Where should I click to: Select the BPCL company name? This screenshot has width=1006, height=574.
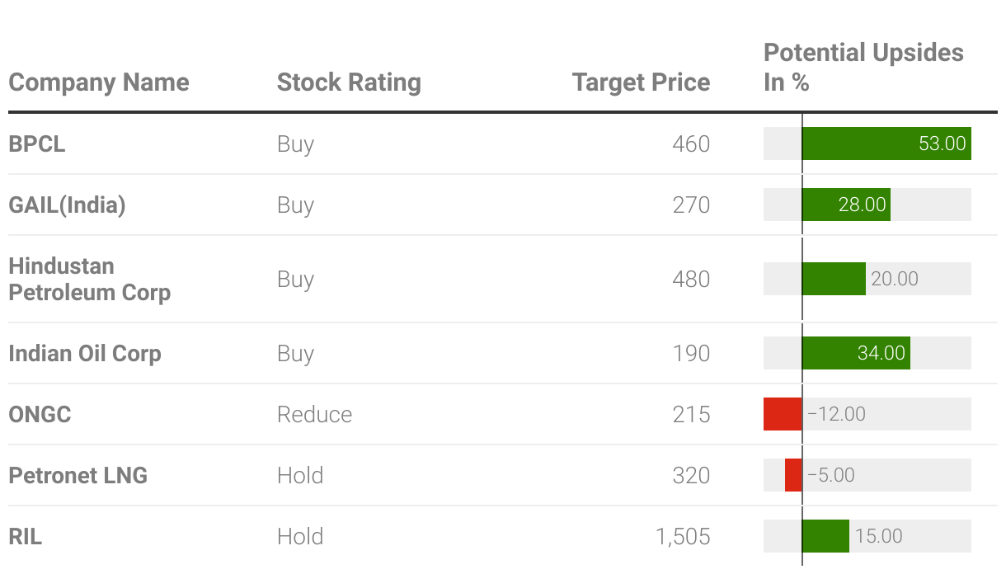[37, 143]
